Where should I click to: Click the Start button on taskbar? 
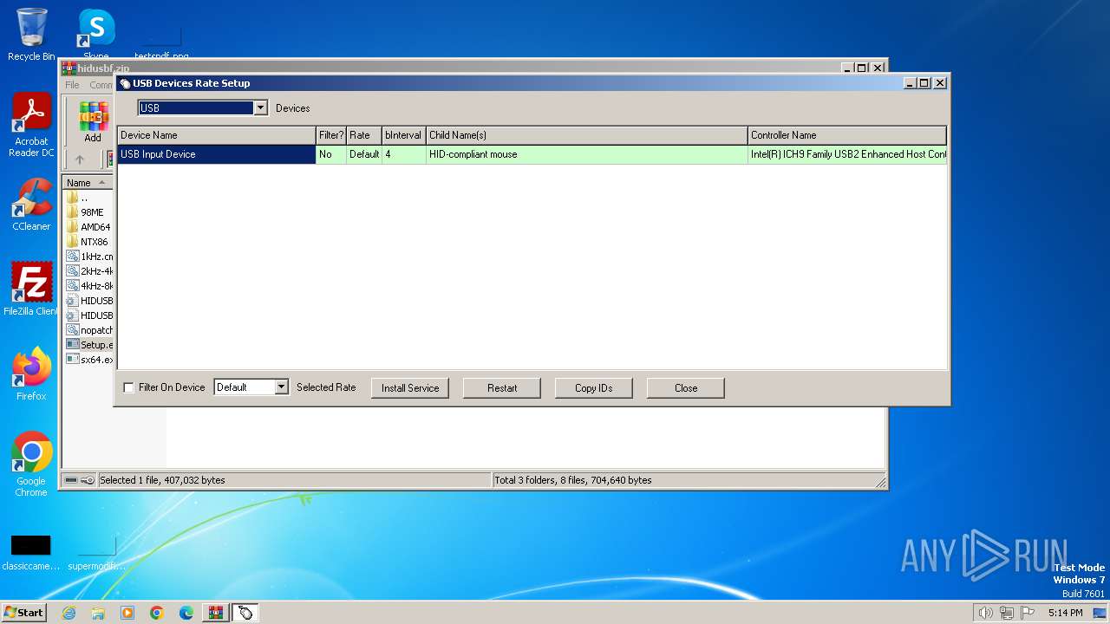23,612
